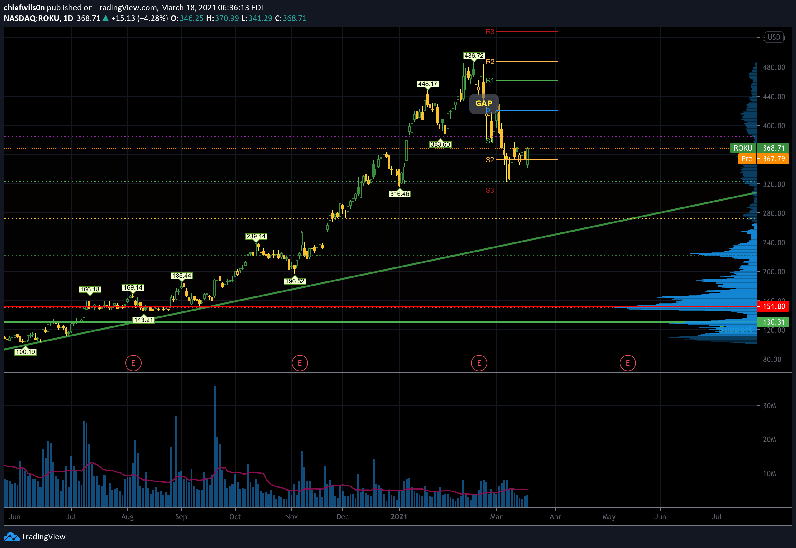The height and width of the screenshot is (548, 796).
Task: Click the 383.60 pivot low label
Action: coord(440,144)
